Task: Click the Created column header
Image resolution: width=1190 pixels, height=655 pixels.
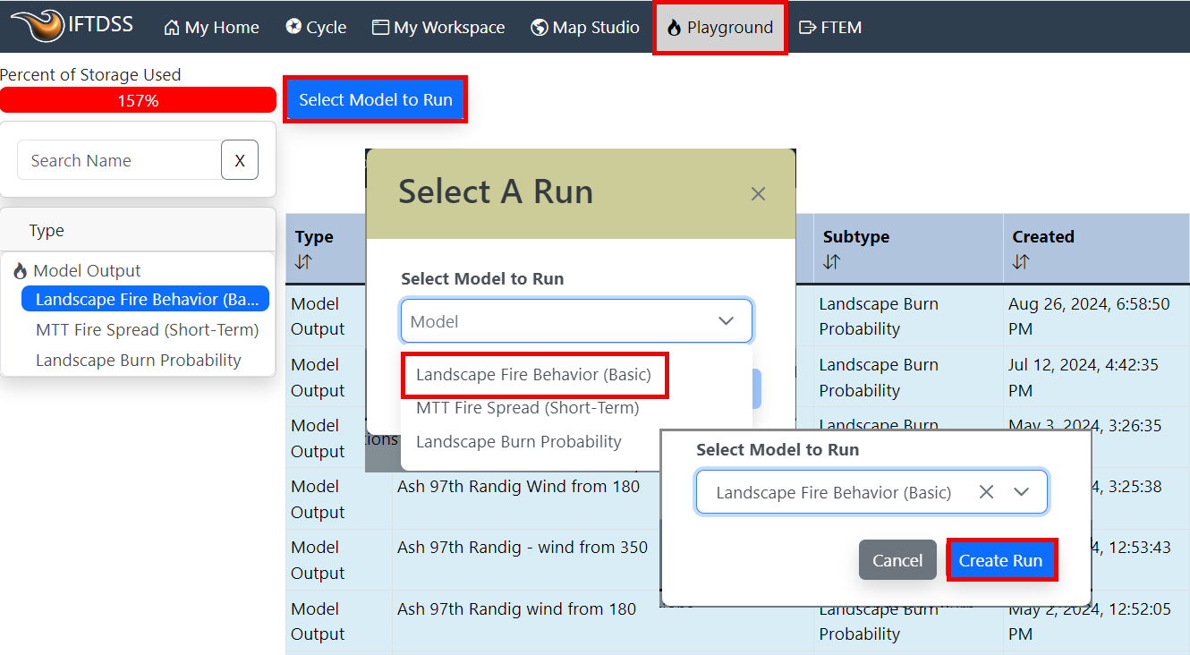Action: coord(1043,237)
